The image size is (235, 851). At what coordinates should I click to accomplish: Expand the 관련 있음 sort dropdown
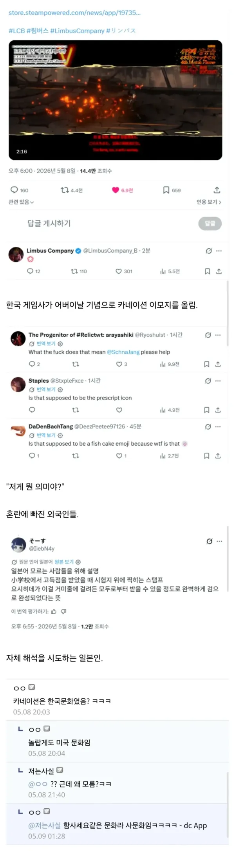[21, 202]
